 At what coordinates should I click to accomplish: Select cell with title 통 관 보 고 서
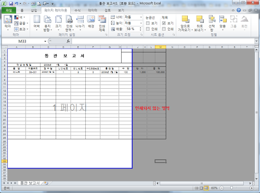[x=64, y=56]
